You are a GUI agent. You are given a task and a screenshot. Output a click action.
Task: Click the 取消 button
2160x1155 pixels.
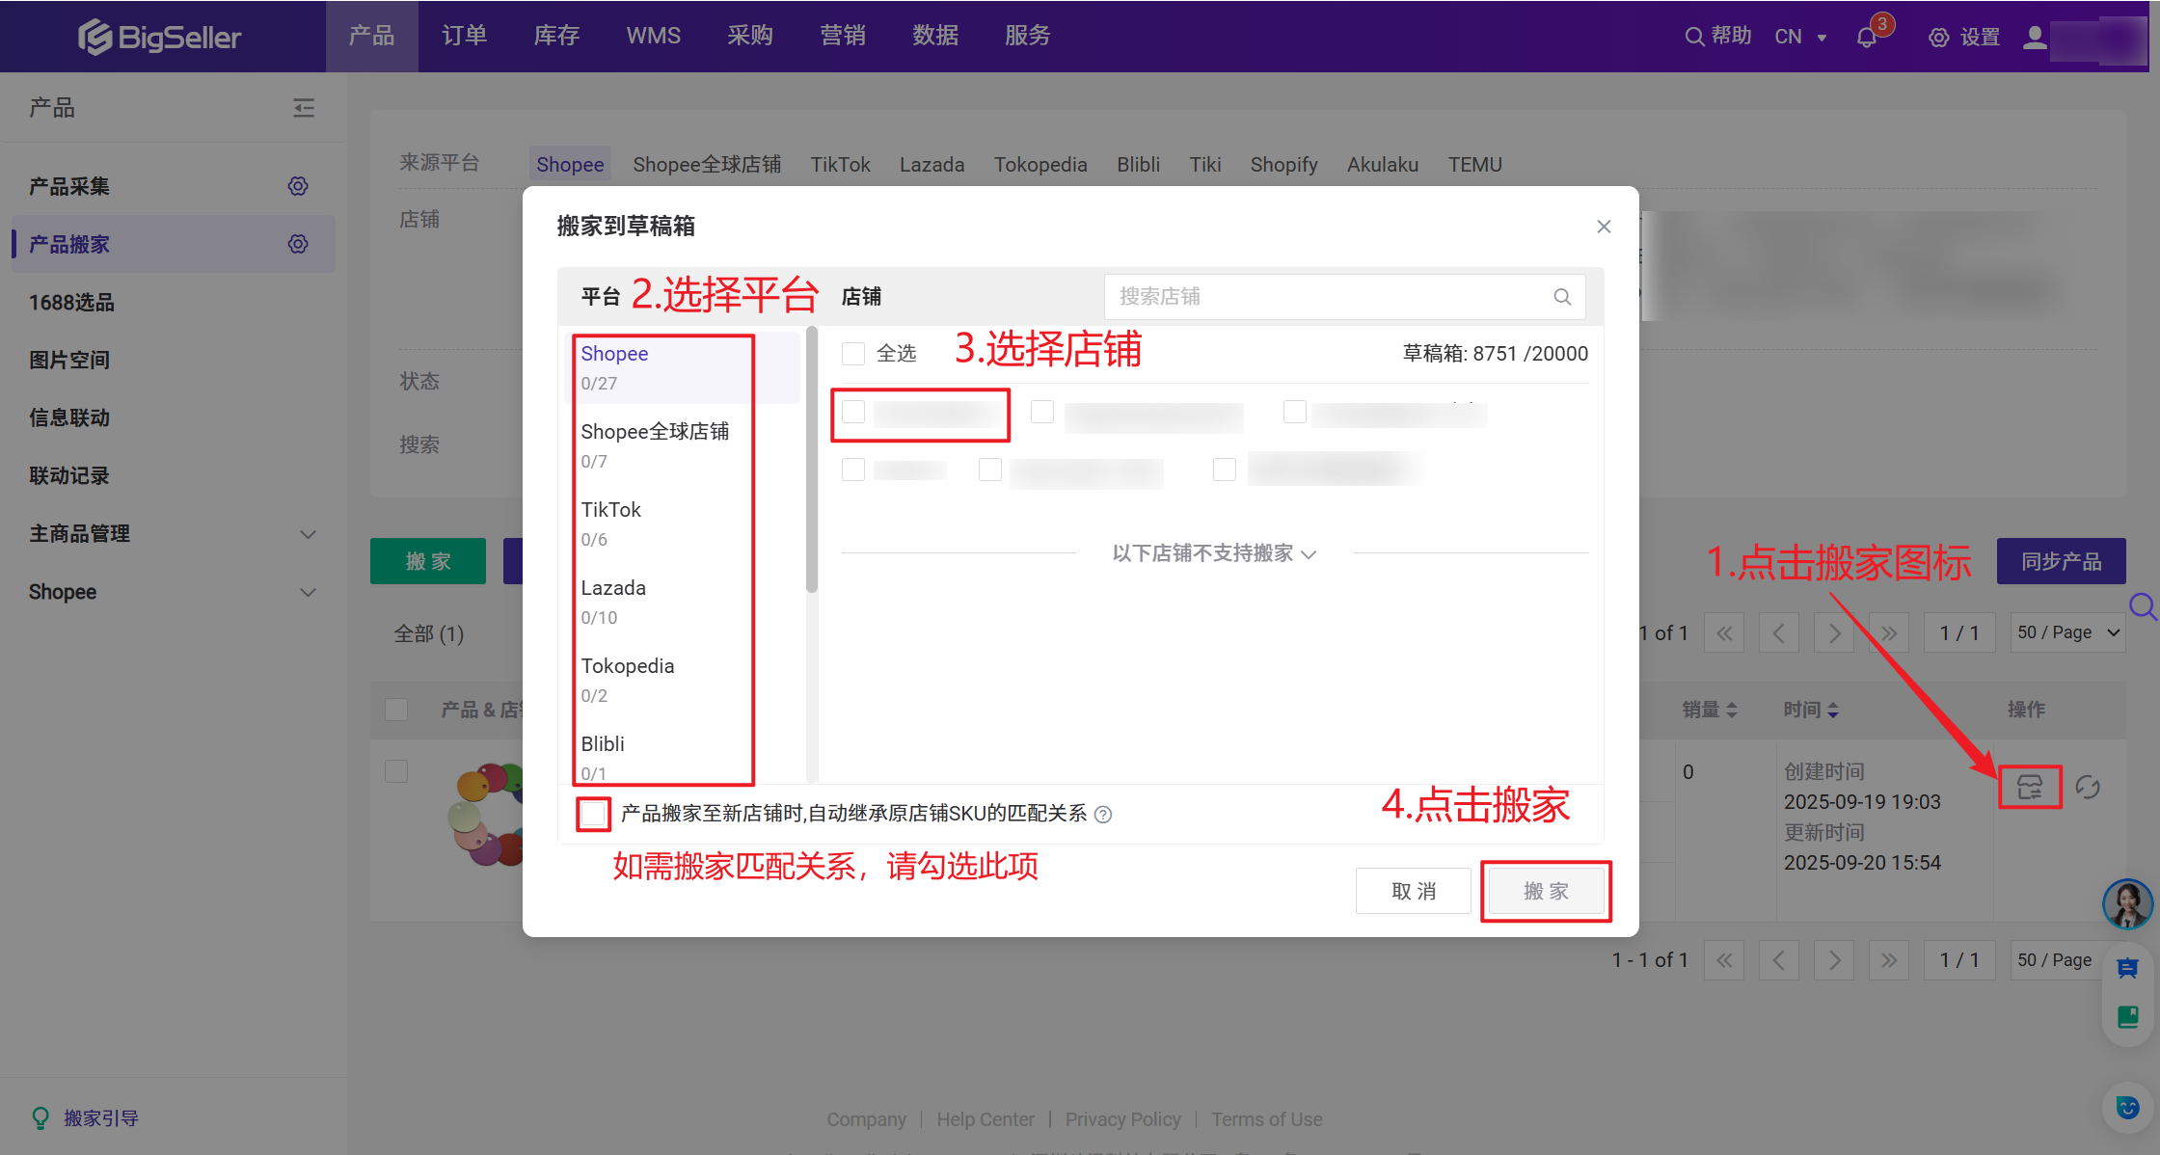point(1413,891)
